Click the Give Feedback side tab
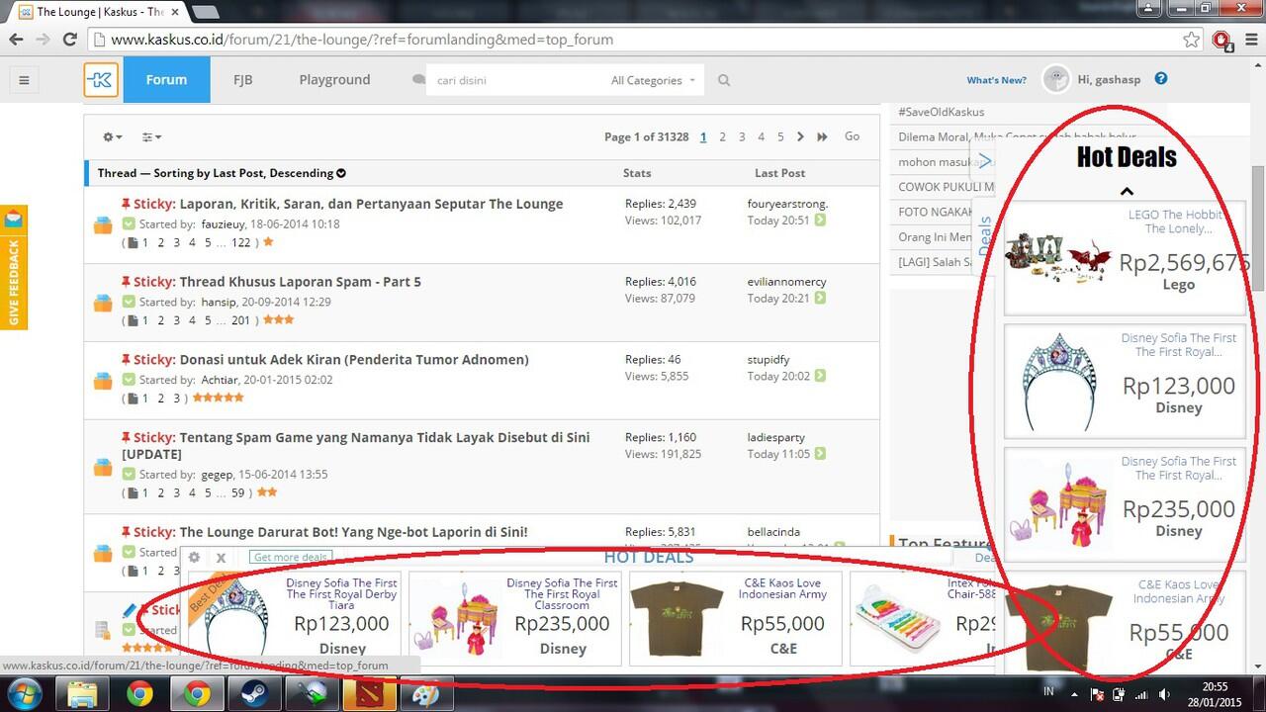 (x=14, y=267)
